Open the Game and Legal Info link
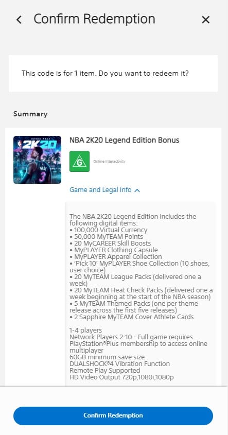Image resolution: width=228 pixels, height=435 pixels. tap(100, 190)
